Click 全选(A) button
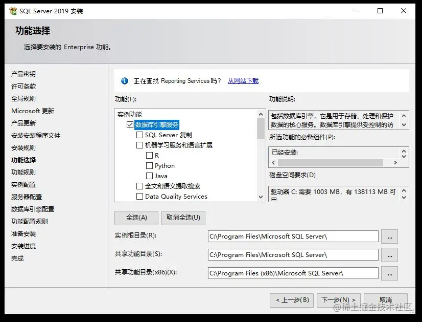The image size is (422, 322). (136, 218)
